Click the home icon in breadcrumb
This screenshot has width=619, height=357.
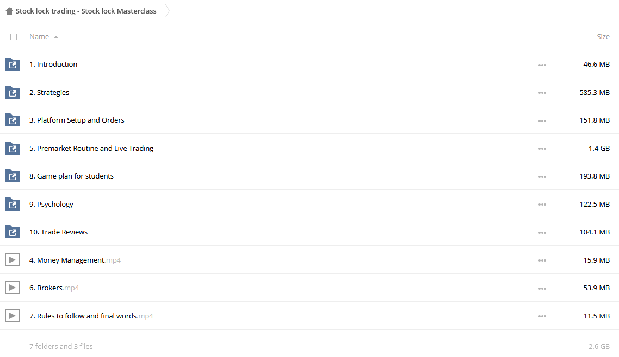pos(9,11)
